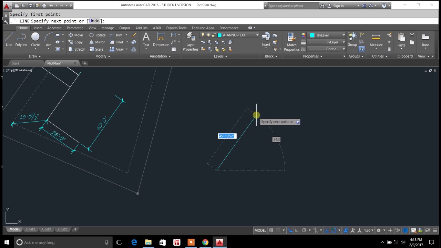Select the Text annotation tool
Image resolution: width=441 pixels, height=248 pixels.
[x=146, y=40]
